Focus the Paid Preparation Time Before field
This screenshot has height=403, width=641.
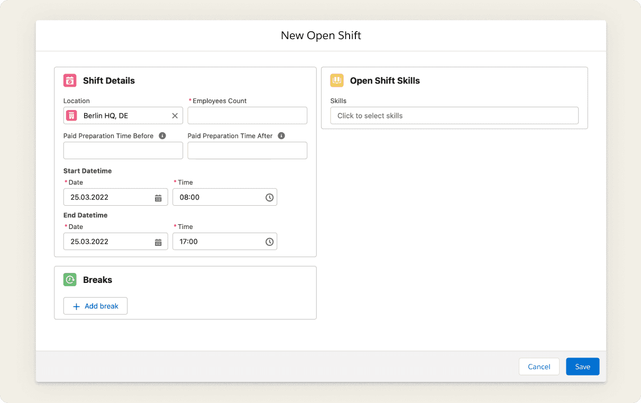click(x=123, y=150)
